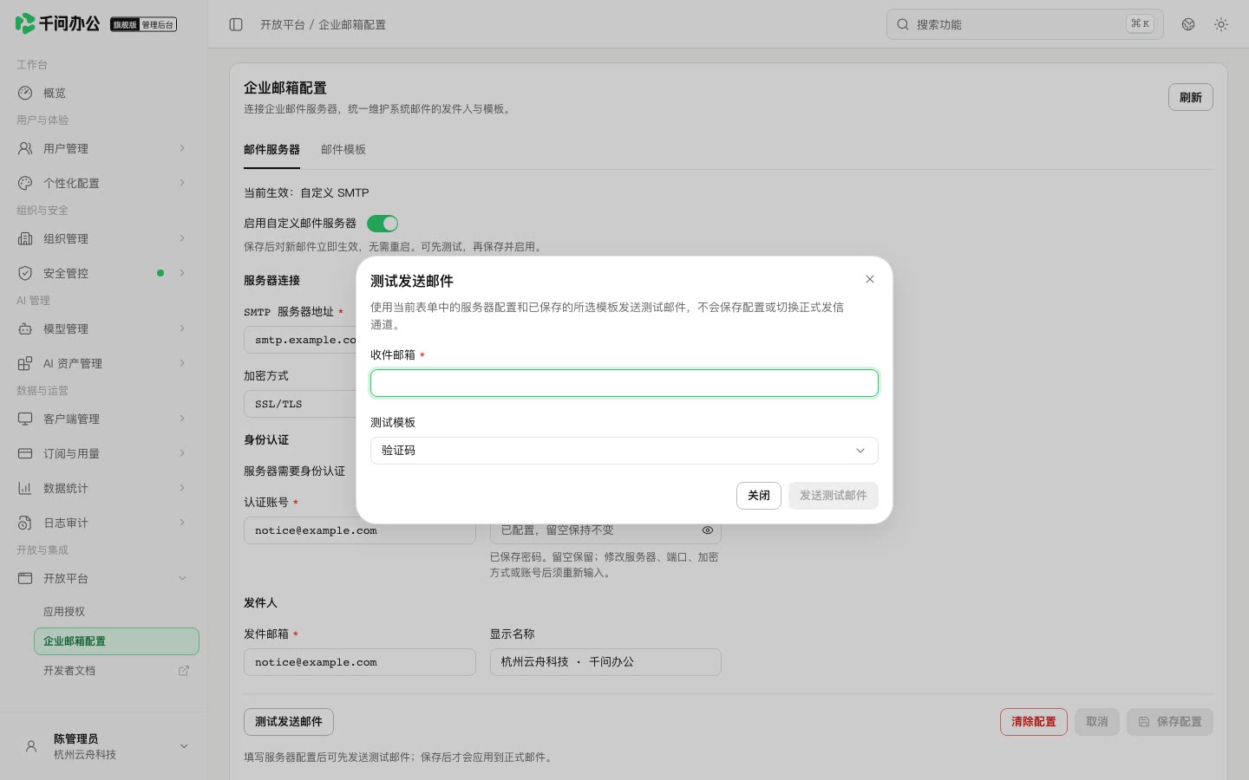
Task: Click the 组织管理 building icon
Action: coord(25,238)
